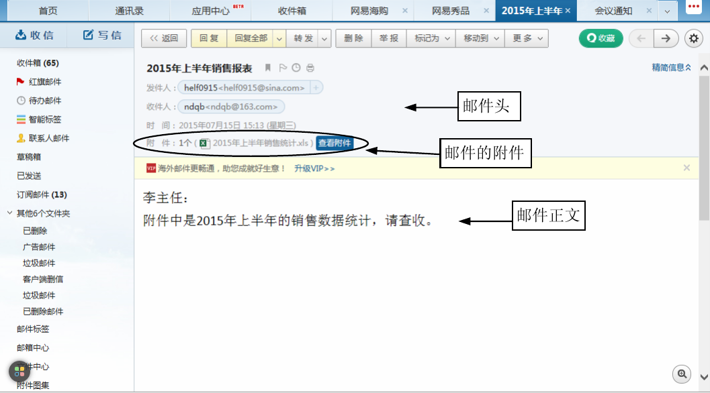Open the 广告邮件 folder

tap(39, 247)
